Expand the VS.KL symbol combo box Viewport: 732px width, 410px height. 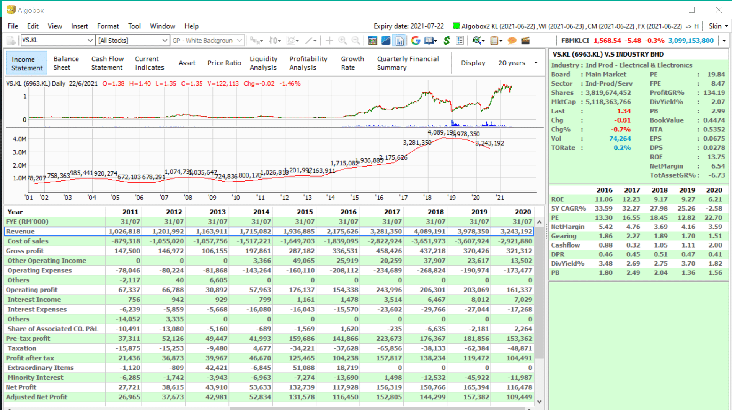tap(90, 40)
